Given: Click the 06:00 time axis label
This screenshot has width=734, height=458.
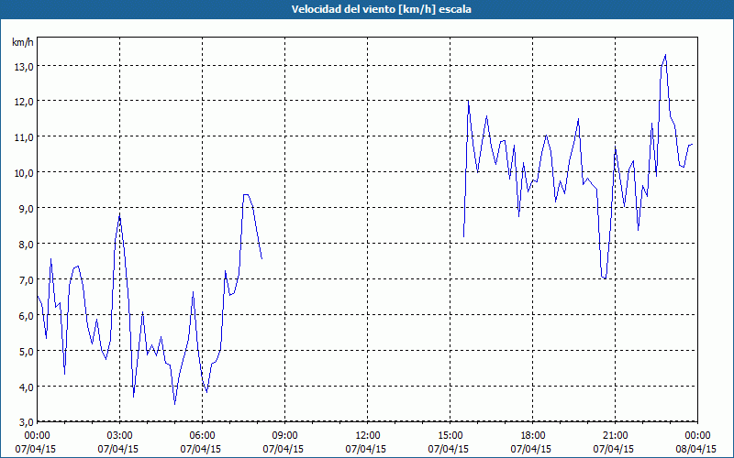Looking at the screenshot, I should [x=202, y=436].
